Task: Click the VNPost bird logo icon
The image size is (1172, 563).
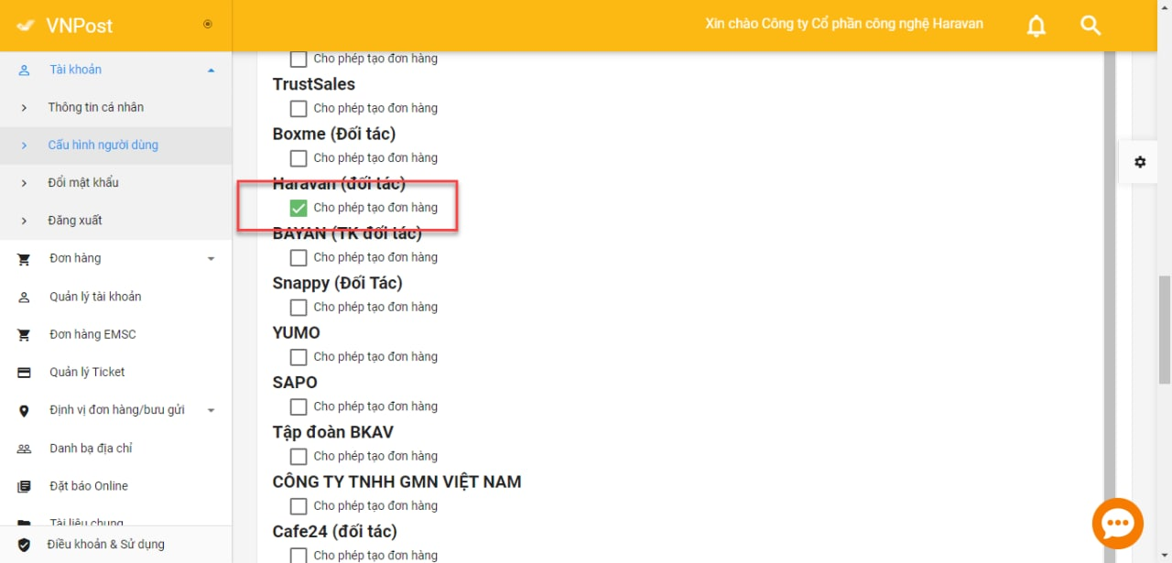Action: [26, 26]
